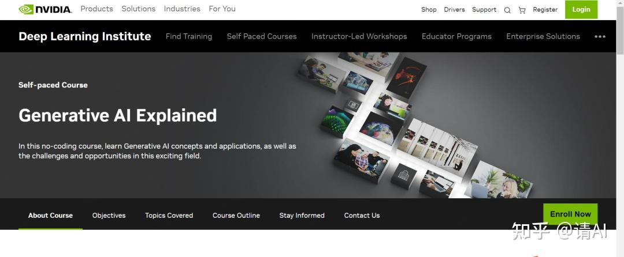Image resolution: width=624 pixels, height=257 pixels.
Task: Open the shopping cart icon
Action: click(522, 10)
